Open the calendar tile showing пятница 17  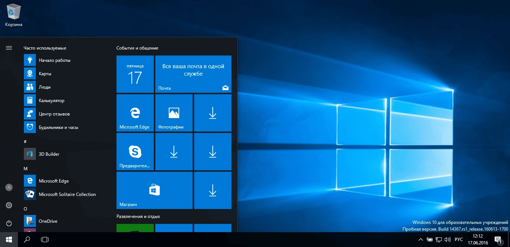(x=135, y=74)
